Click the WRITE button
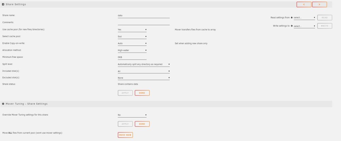 point(325,26)
